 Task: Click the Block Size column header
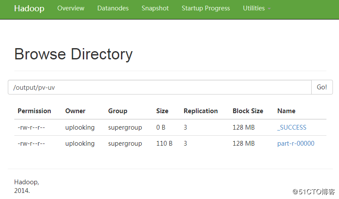point(248,111)
